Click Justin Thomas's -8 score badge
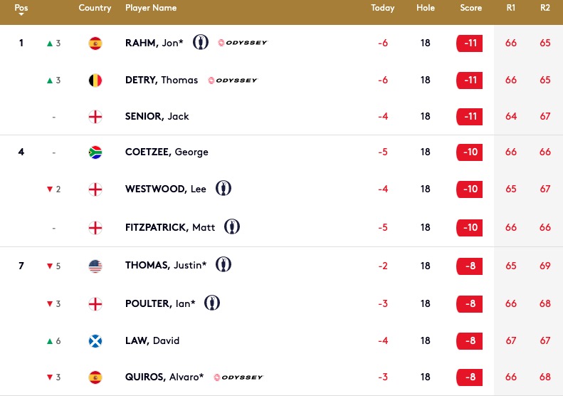This screenshot has height=396, width=563. (x=470, y=266)
